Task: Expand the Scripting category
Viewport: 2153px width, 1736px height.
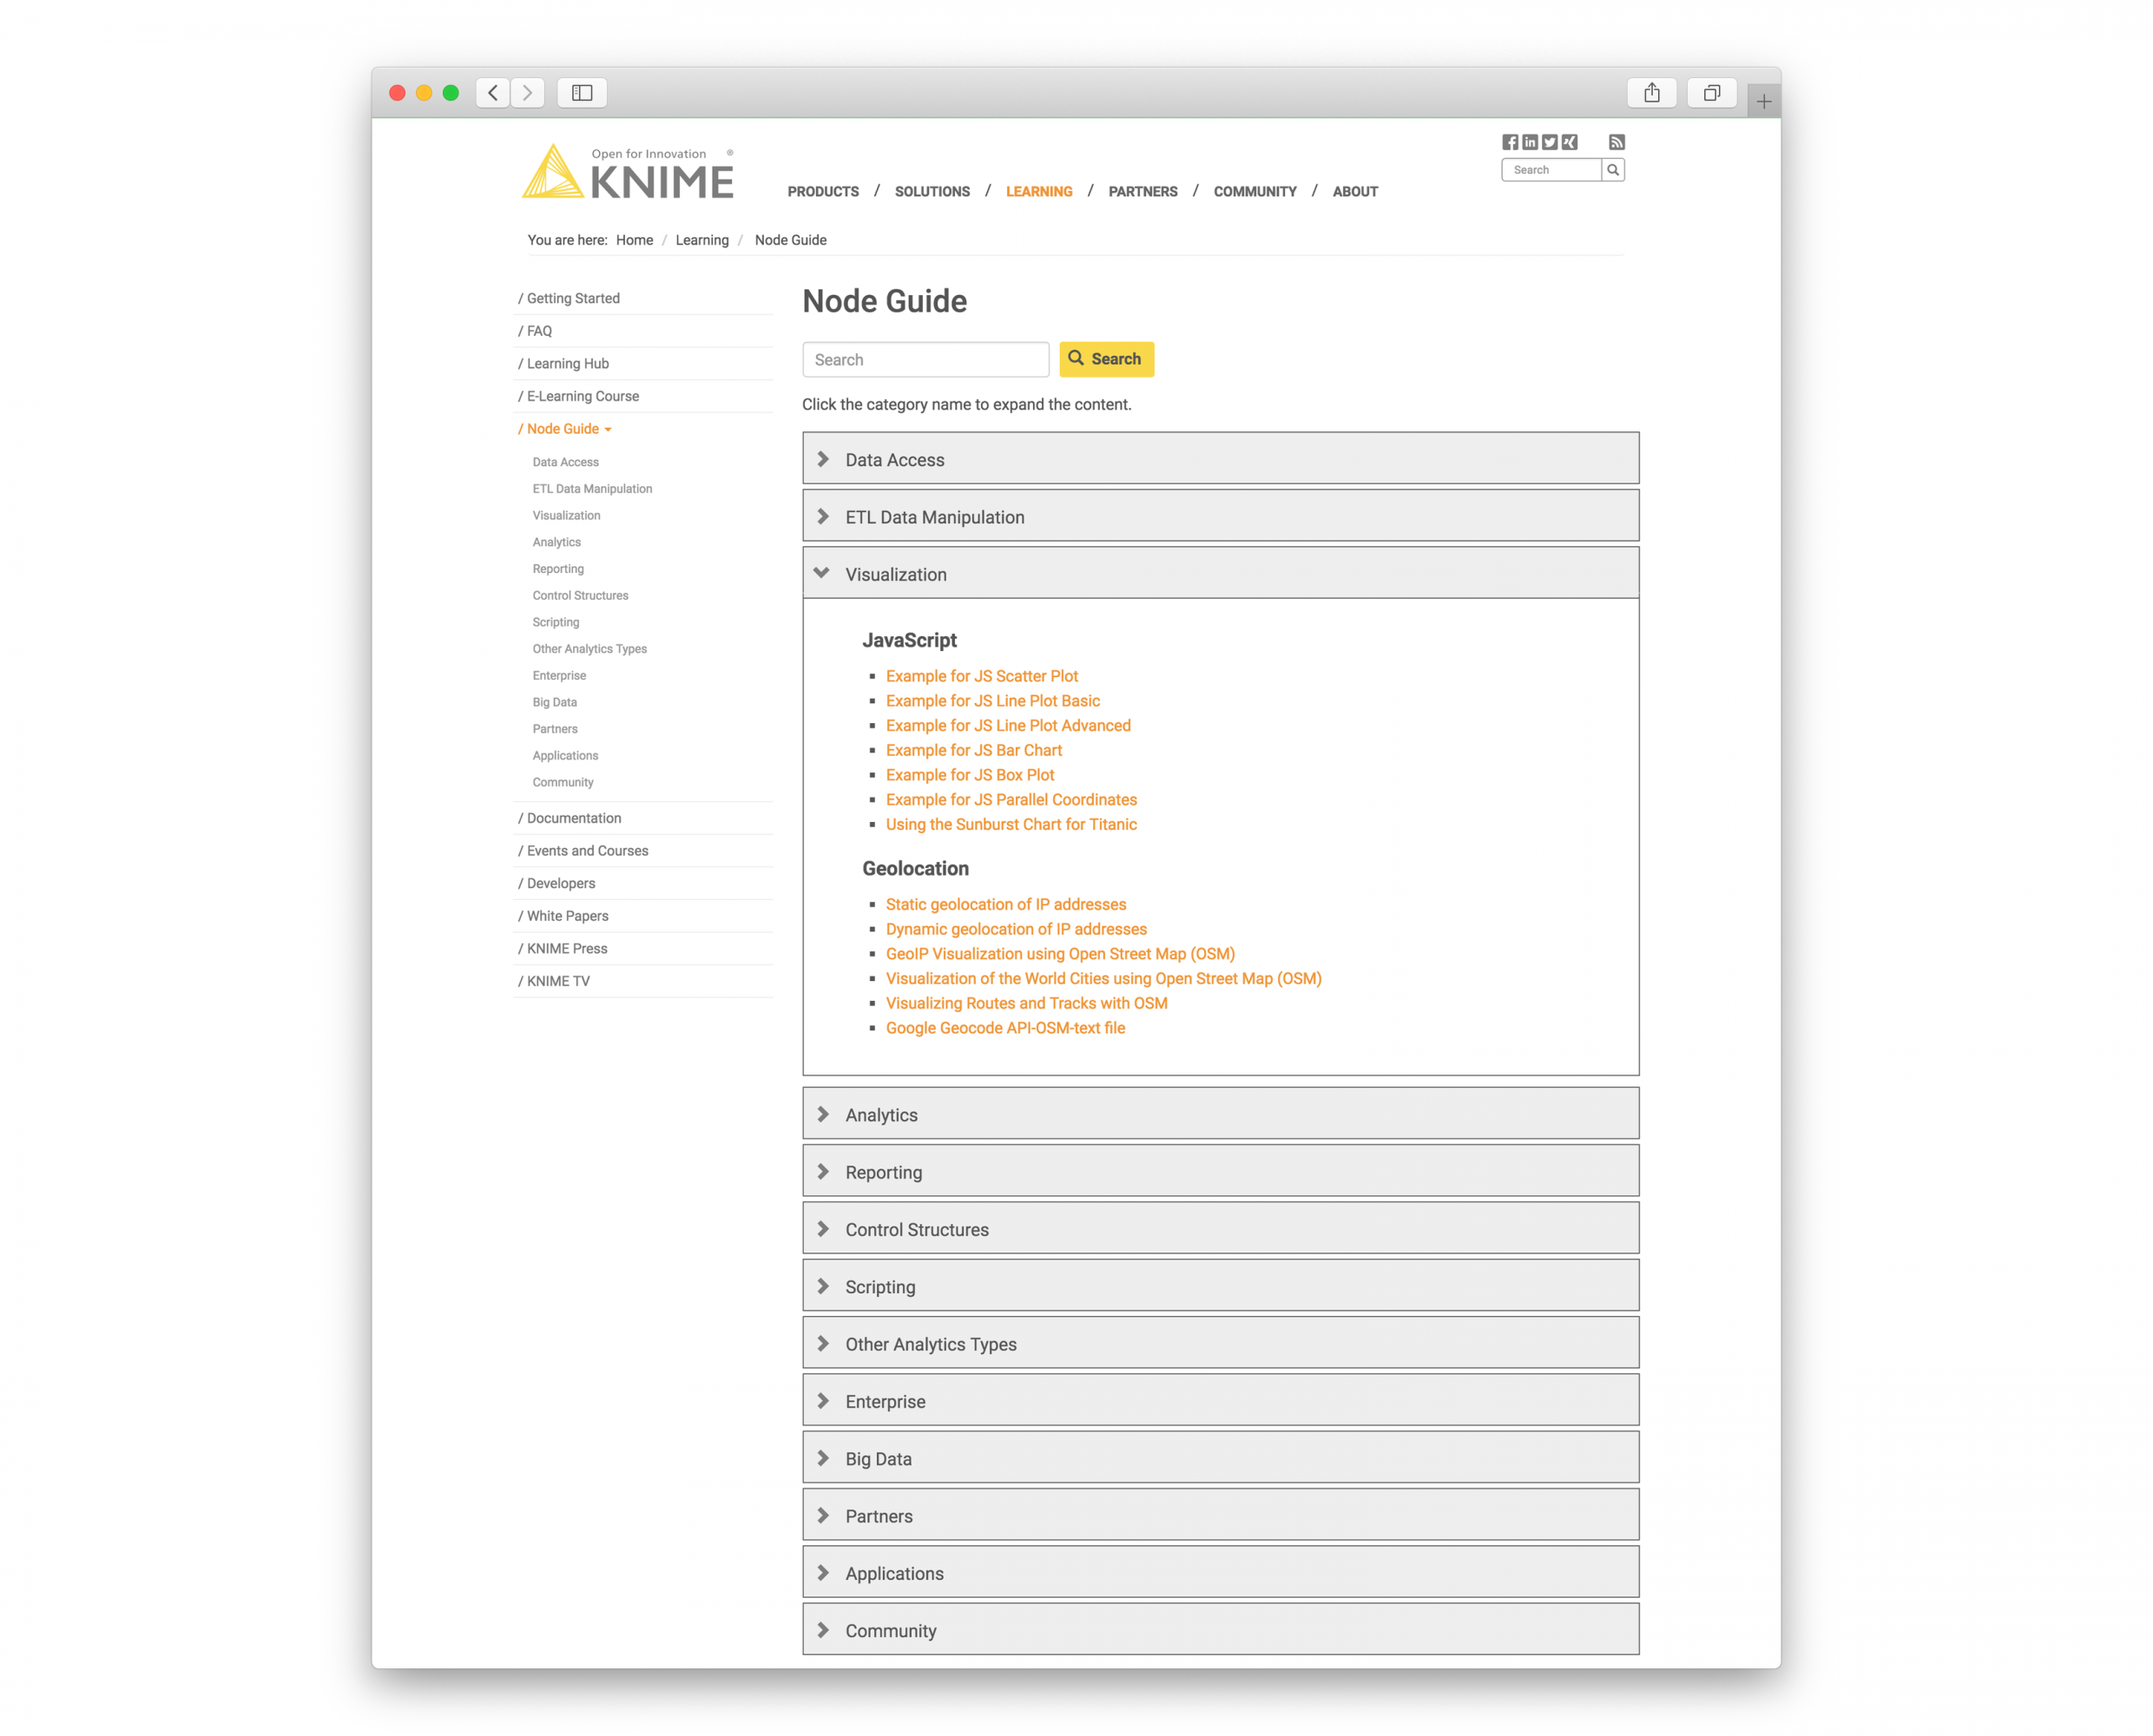Action: point(1220,1286)
